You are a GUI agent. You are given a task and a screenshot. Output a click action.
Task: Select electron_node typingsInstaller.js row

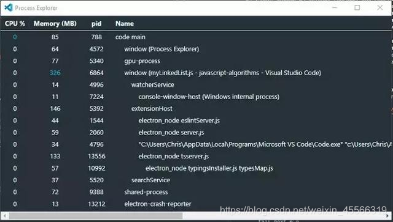[x=196, y=168]
